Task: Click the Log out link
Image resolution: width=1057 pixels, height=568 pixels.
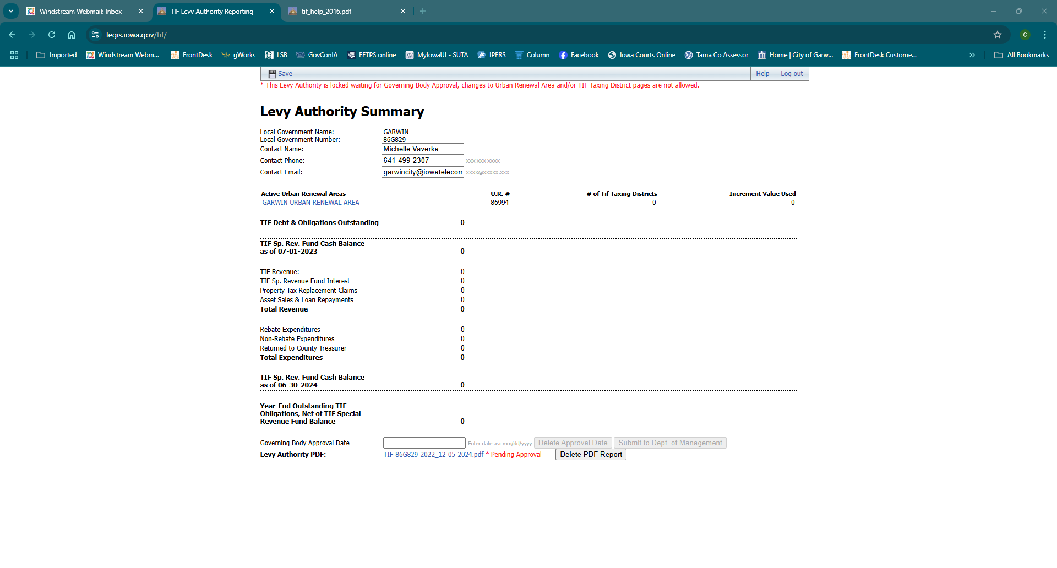Action: 791,74
